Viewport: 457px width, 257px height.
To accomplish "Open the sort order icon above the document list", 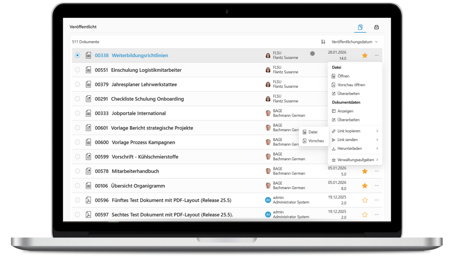I will 324,41.
